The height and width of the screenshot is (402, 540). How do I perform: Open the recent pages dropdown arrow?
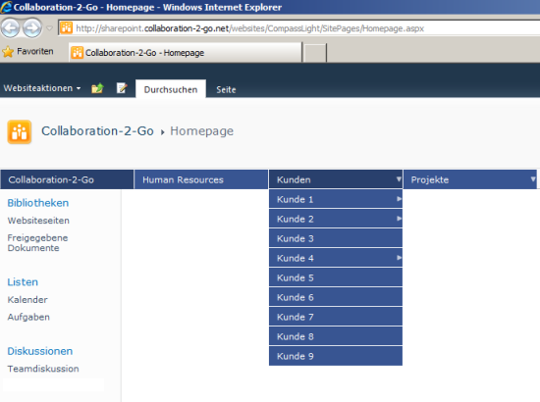(50, 28)
